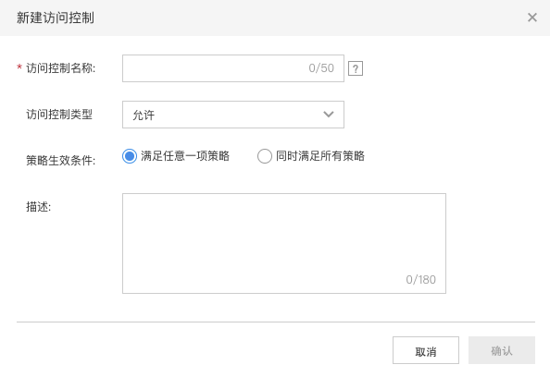Click the 0/50 character counter
The image size is (550, 377).
click(321, 68)
